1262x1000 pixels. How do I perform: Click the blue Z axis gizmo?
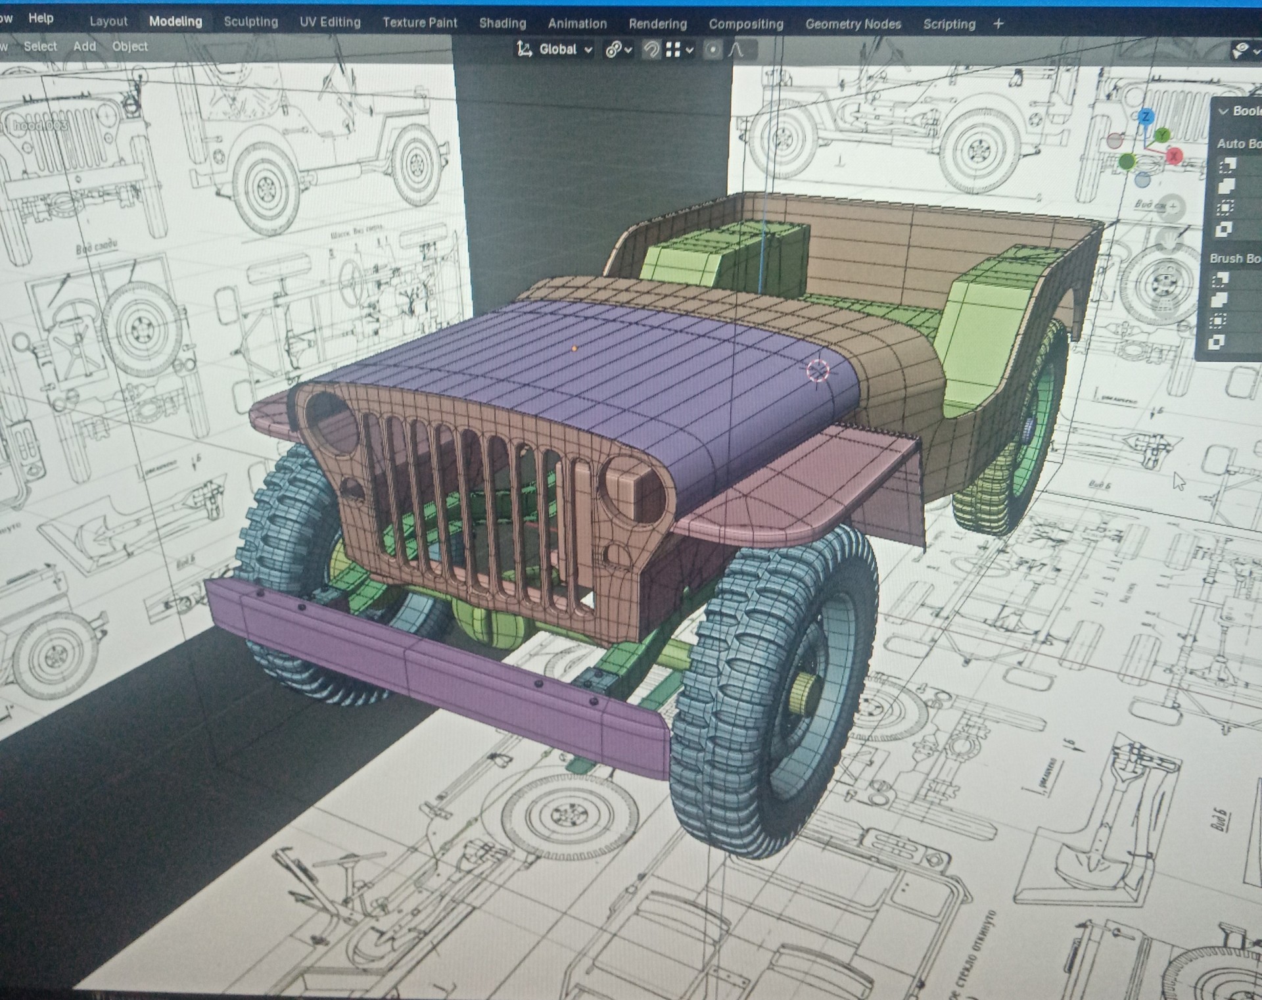coord(1146,117)
